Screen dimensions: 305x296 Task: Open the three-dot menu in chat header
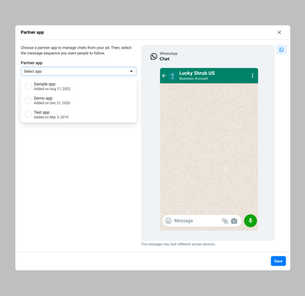tap(253, 76)
